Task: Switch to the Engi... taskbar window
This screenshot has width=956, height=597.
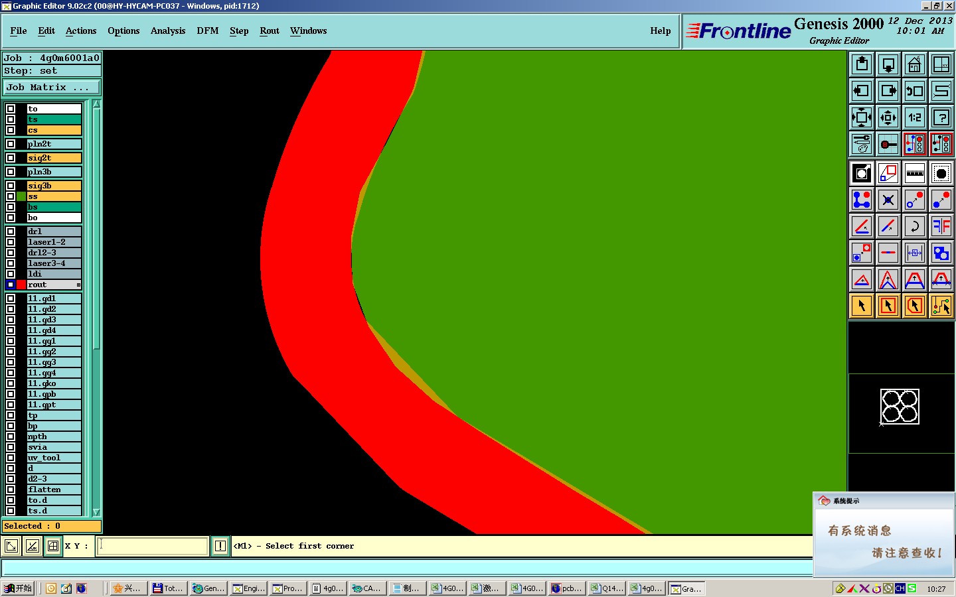Action: click(248, 588)
